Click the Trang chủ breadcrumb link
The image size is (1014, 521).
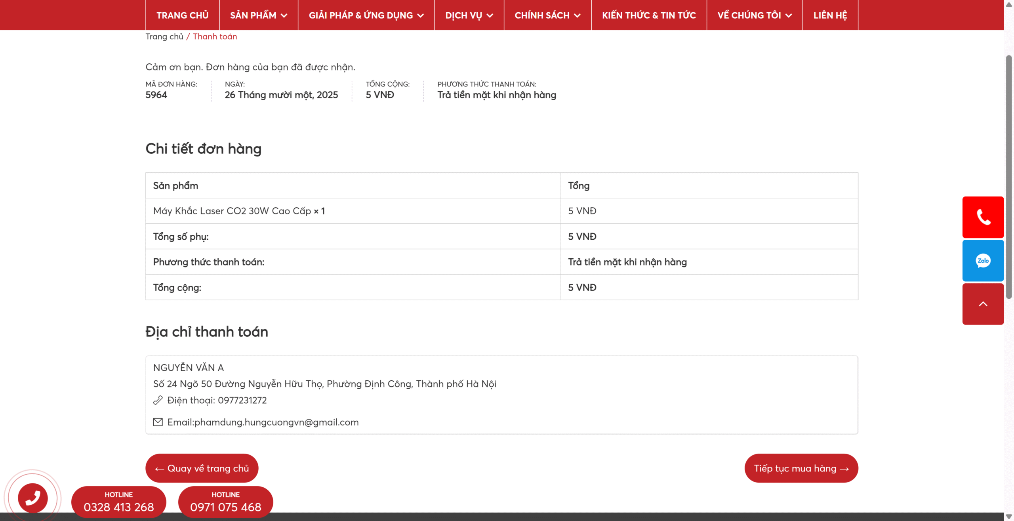pyautogui.click(x=164, y=36)
